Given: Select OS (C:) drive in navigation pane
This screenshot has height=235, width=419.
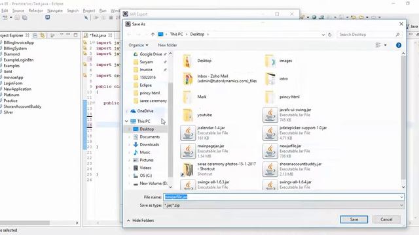Looking at the screenshot, I should click(x=146, y=176).
